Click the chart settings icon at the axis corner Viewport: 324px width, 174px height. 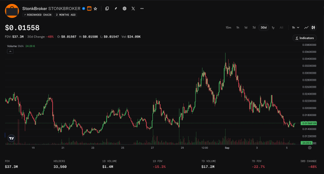point(310,148)
